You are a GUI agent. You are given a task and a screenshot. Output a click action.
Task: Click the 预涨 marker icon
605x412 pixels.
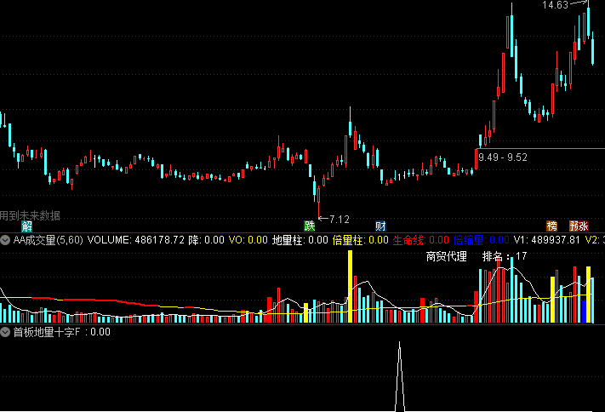[579, 226]
